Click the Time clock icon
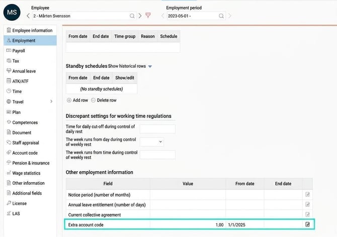The width and height of the screenshot is (337, 237). (9, 91)
